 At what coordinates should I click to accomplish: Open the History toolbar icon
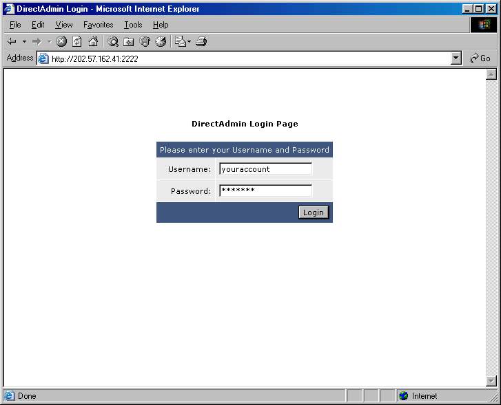[x=161, y=41]
